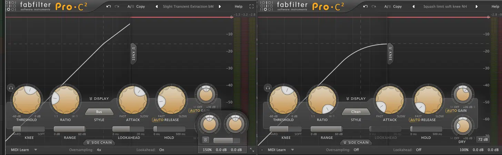The width and height of the screenshot is (502, 155).
Task: Click Release knob in right plugin
Action: (x=429, y=99)
